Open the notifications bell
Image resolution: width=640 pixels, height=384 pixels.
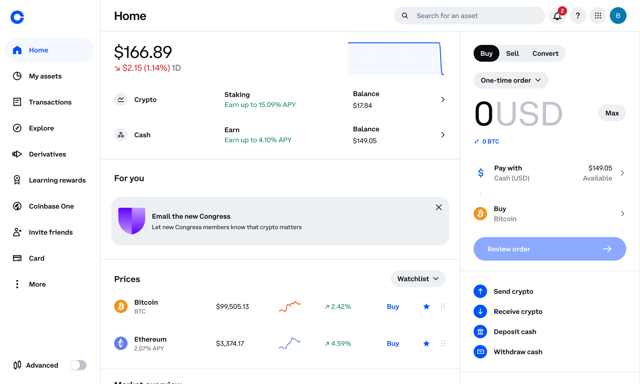tap(557, 16)
